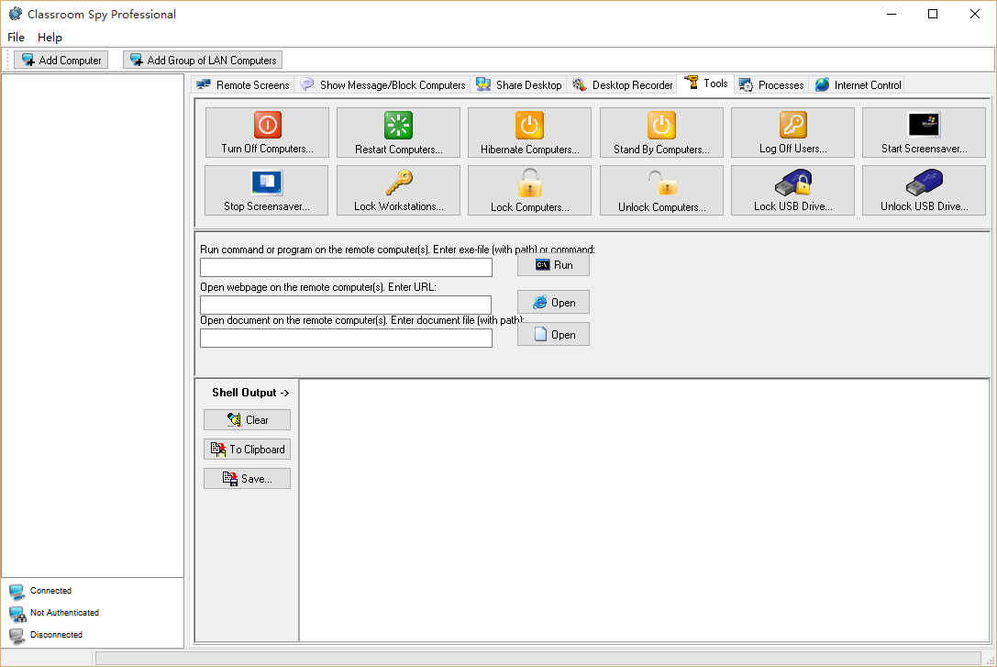Open the Internet Control tab
This screenshot has height=667, width=997.
859,85
